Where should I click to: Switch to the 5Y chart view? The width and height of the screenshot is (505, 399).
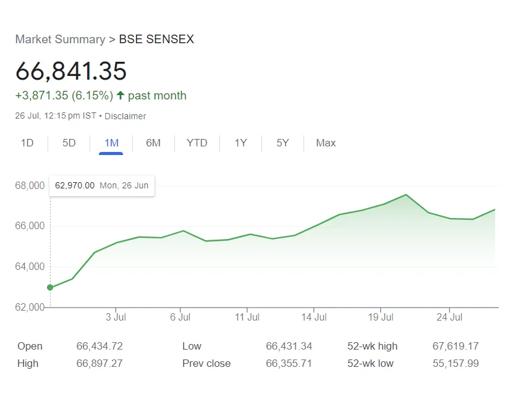[x=282, y=143]
